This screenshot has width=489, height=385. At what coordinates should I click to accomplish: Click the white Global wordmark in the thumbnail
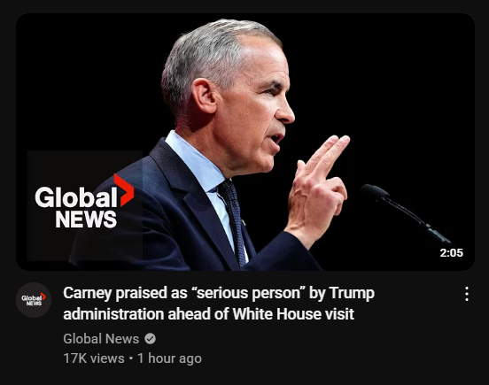[x=76, y=196]
